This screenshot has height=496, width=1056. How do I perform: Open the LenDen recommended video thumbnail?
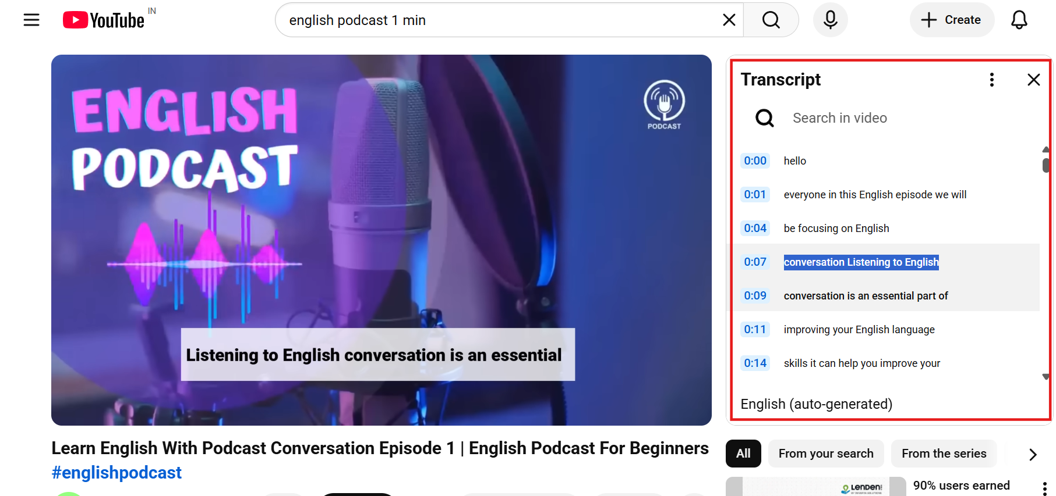(x=816, y=487)
